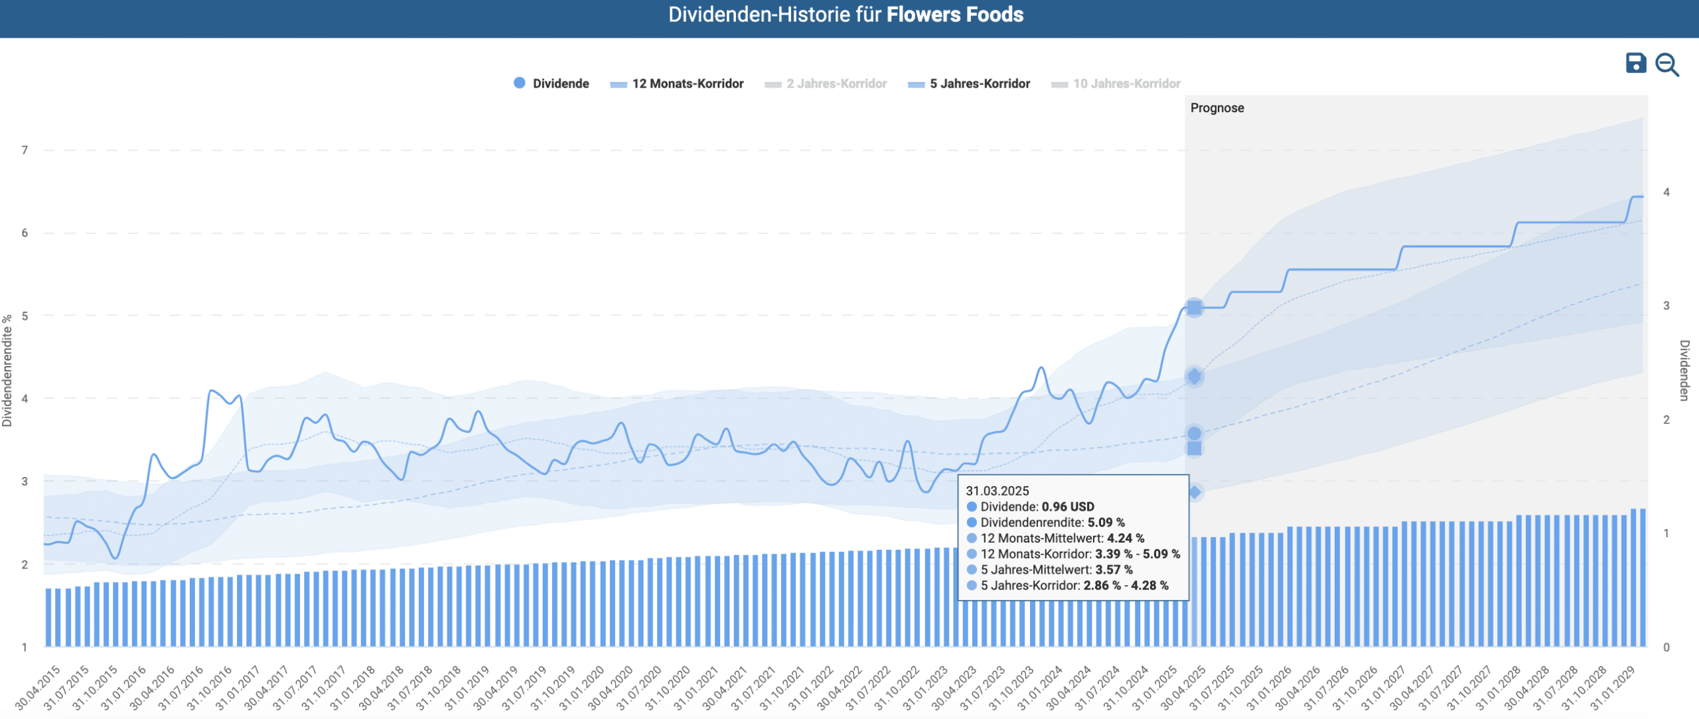
Task: Click the save chart floppy disk icon
Action: (1636, 63)
